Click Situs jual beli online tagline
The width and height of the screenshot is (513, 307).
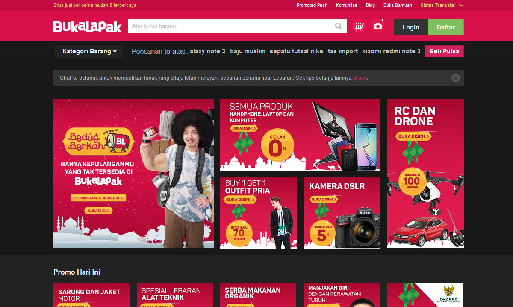tap(95, 5)
